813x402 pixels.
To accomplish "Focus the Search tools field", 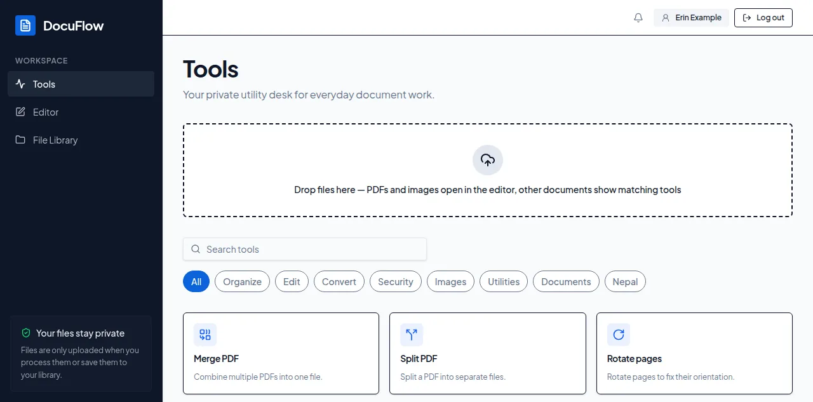I will 305,249.
